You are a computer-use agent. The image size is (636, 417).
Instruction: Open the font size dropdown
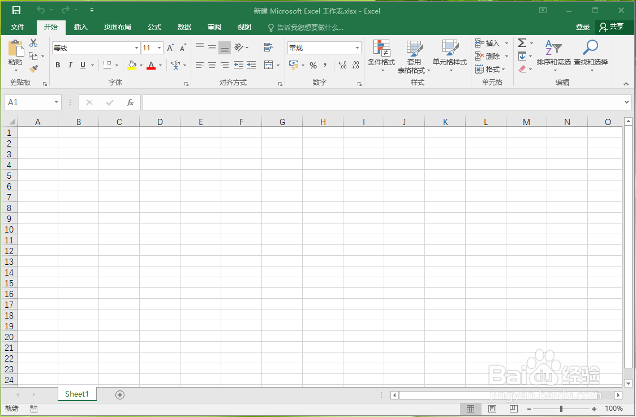point(160,48)
